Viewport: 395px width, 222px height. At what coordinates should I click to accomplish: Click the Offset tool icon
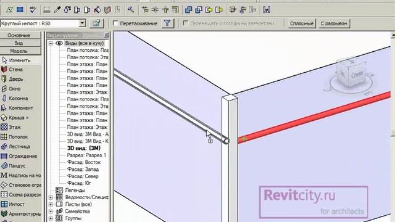click(175, 10)
